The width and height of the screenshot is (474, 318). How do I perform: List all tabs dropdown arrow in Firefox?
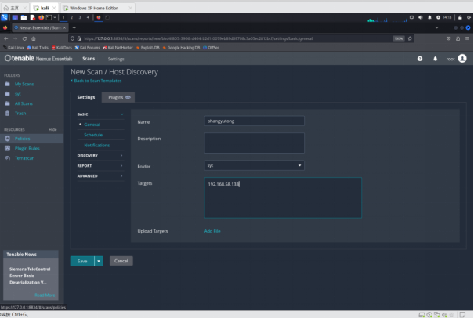[x=437, y=28]
